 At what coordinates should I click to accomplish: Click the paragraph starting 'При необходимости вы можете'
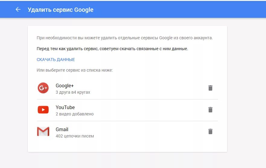[125, 38]
